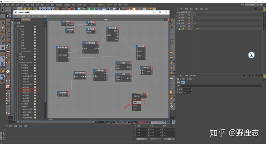Switch to the 参数 tab in Attributes
Screen dimensions: 266x144
click(x=183, y=82)
